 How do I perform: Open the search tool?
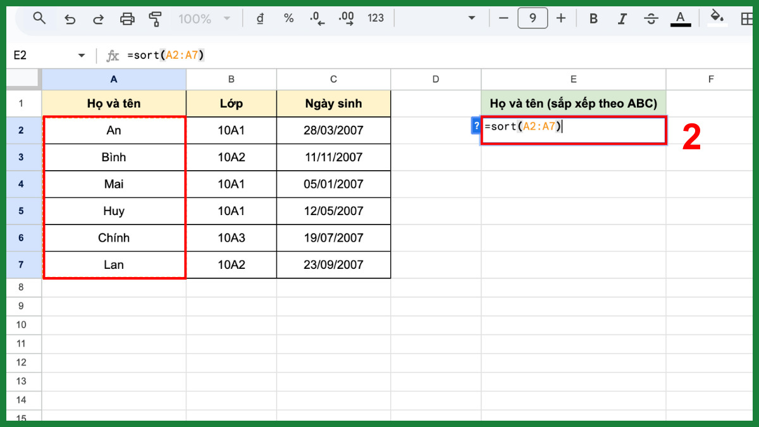(x=39, y=18)
